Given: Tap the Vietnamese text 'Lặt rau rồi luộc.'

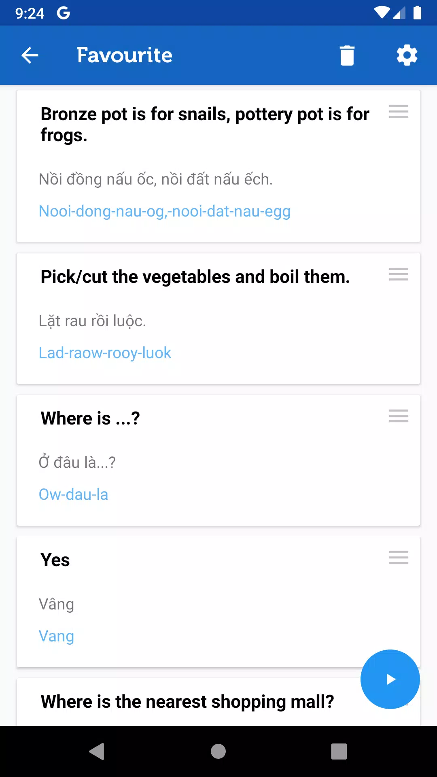Looking at the screenshot, I should [92, 321].
